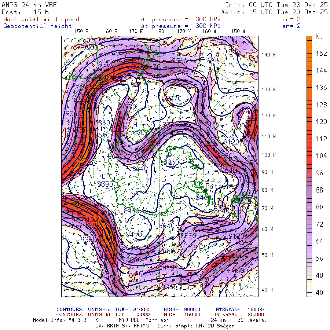Click the Model Info V4.3.3 text
This screenshot has height=330, width=330.
pyautogui.click(x=60, y=320)
